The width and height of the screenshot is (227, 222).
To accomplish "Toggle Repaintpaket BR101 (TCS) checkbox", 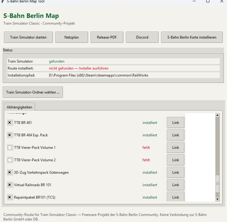I will click(x=9, y=197).
